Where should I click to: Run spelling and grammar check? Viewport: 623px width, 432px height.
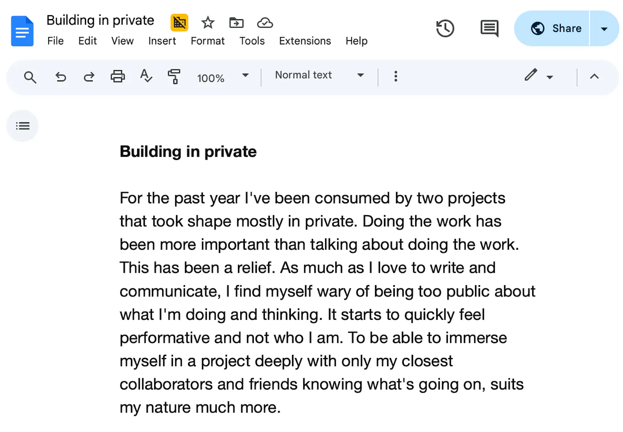146,76
